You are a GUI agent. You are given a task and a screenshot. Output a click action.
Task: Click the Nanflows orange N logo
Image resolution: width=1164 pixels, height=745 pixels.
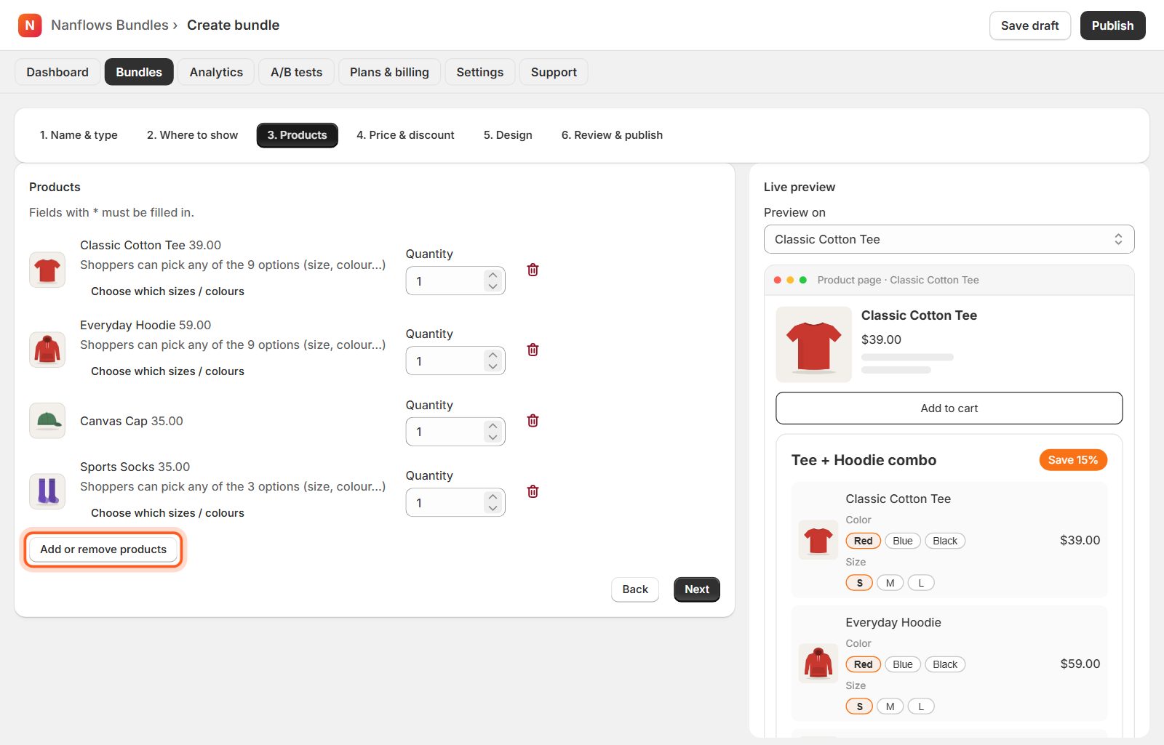coord(30,25)
